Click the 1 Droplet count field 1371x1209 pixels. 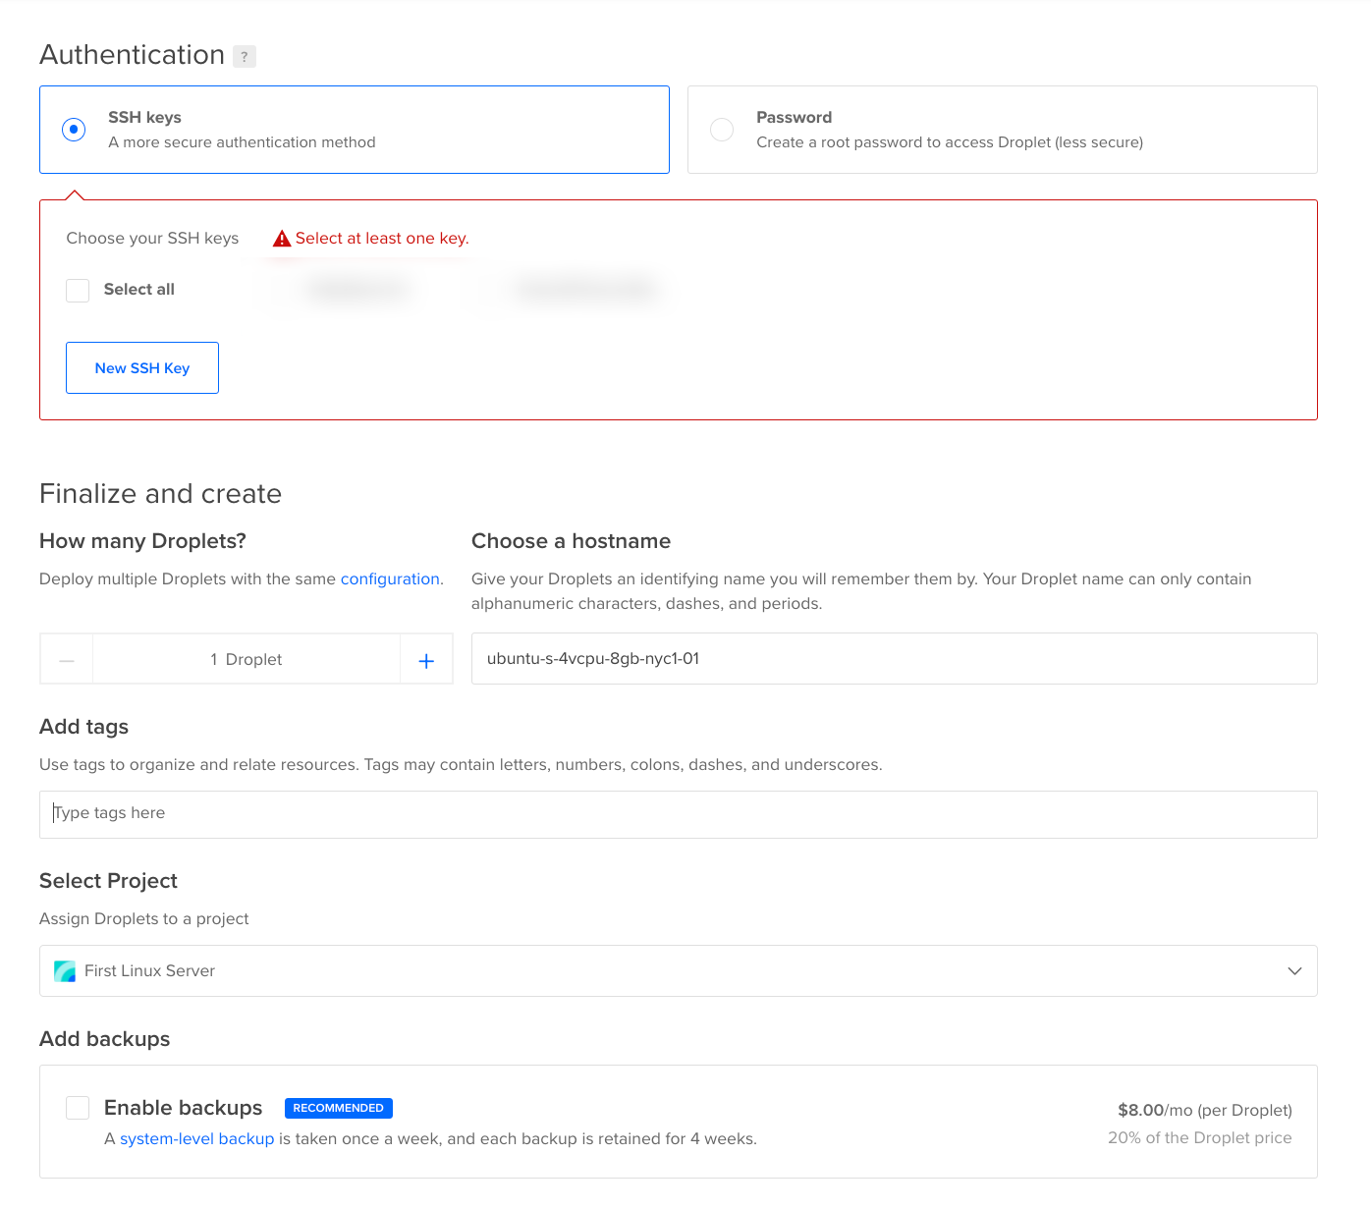point(247,660)
